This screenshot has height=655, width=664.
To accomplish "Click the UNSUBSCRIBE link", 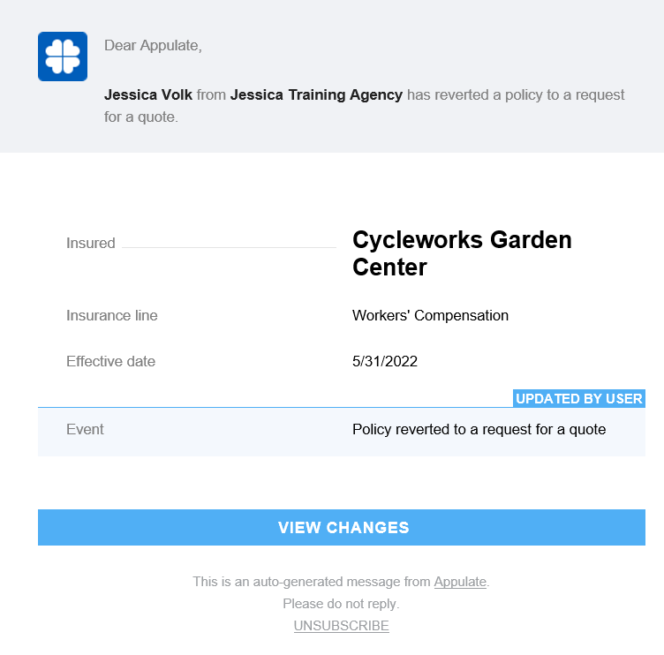I will [x=341, y=626].
